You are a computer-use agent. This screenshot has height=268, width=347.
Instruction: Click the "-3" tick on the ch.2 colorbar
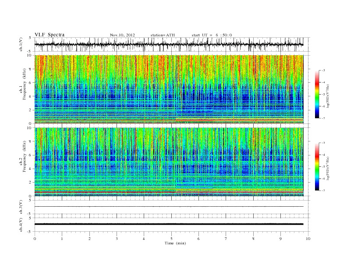tap(323, 143)
